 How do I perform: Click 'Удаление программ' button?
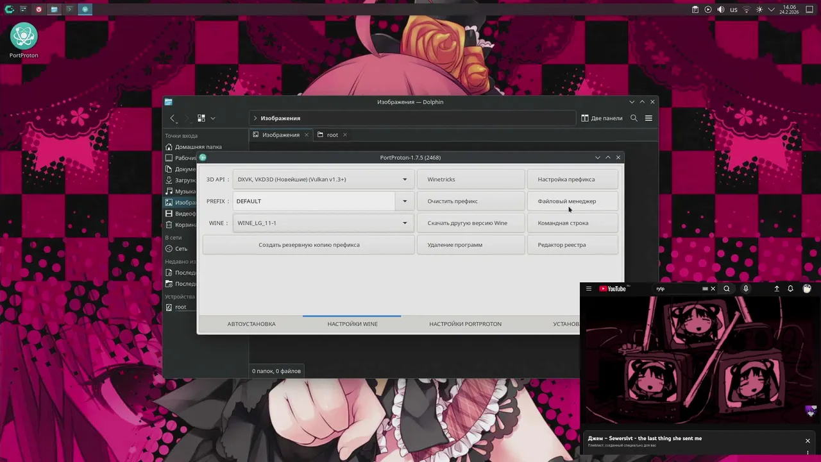click(470, 245)
